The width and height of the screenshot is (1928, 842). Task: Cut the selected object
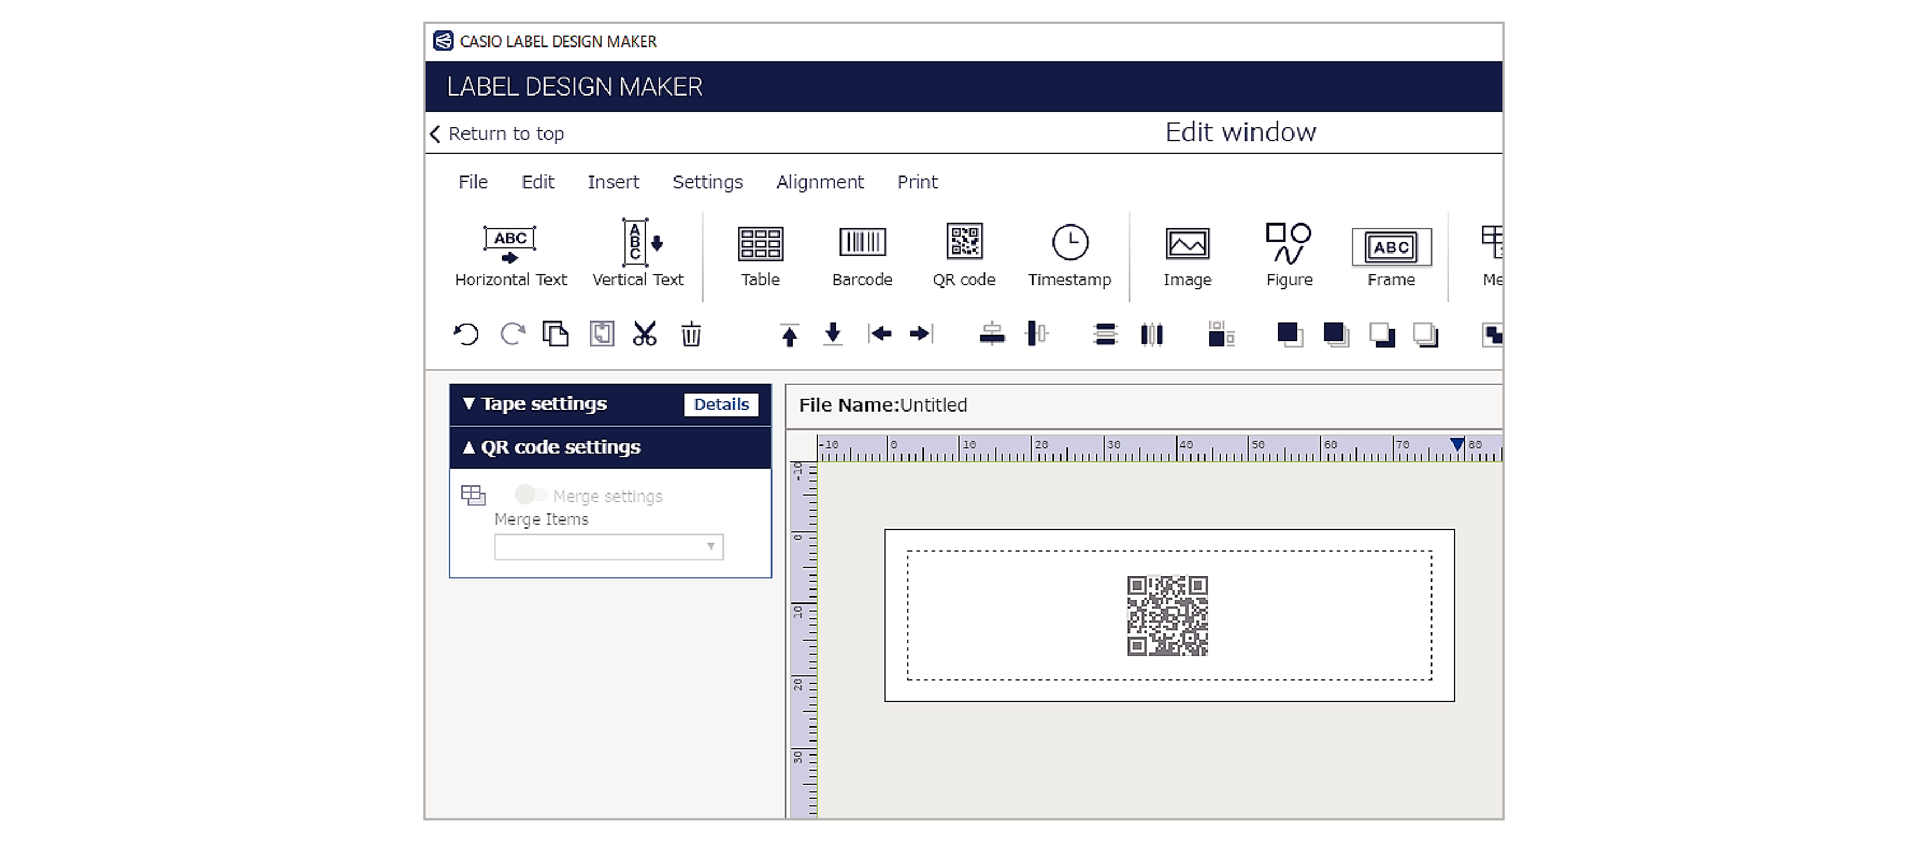(645, 335)
